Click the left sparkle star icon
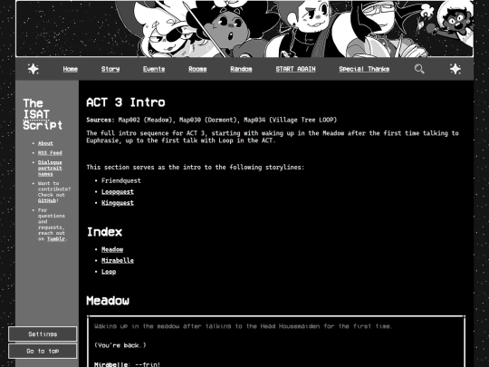Screen dimensions: 489x367 click(34, 69)
